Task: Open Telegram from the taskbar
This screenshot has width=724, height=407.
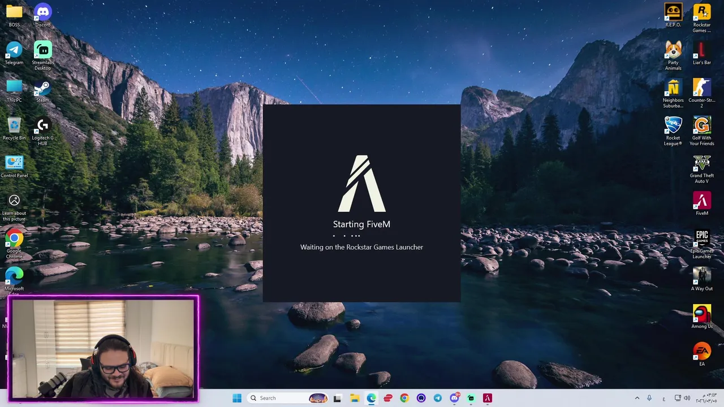Action: 437,398
